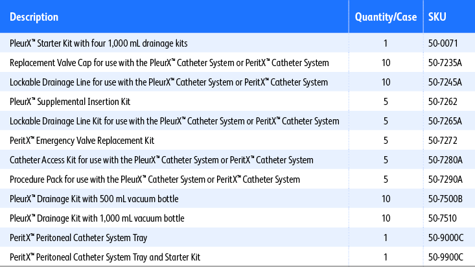
Task: Click SKU 50-7235A
Action: (x=445, y=63)
